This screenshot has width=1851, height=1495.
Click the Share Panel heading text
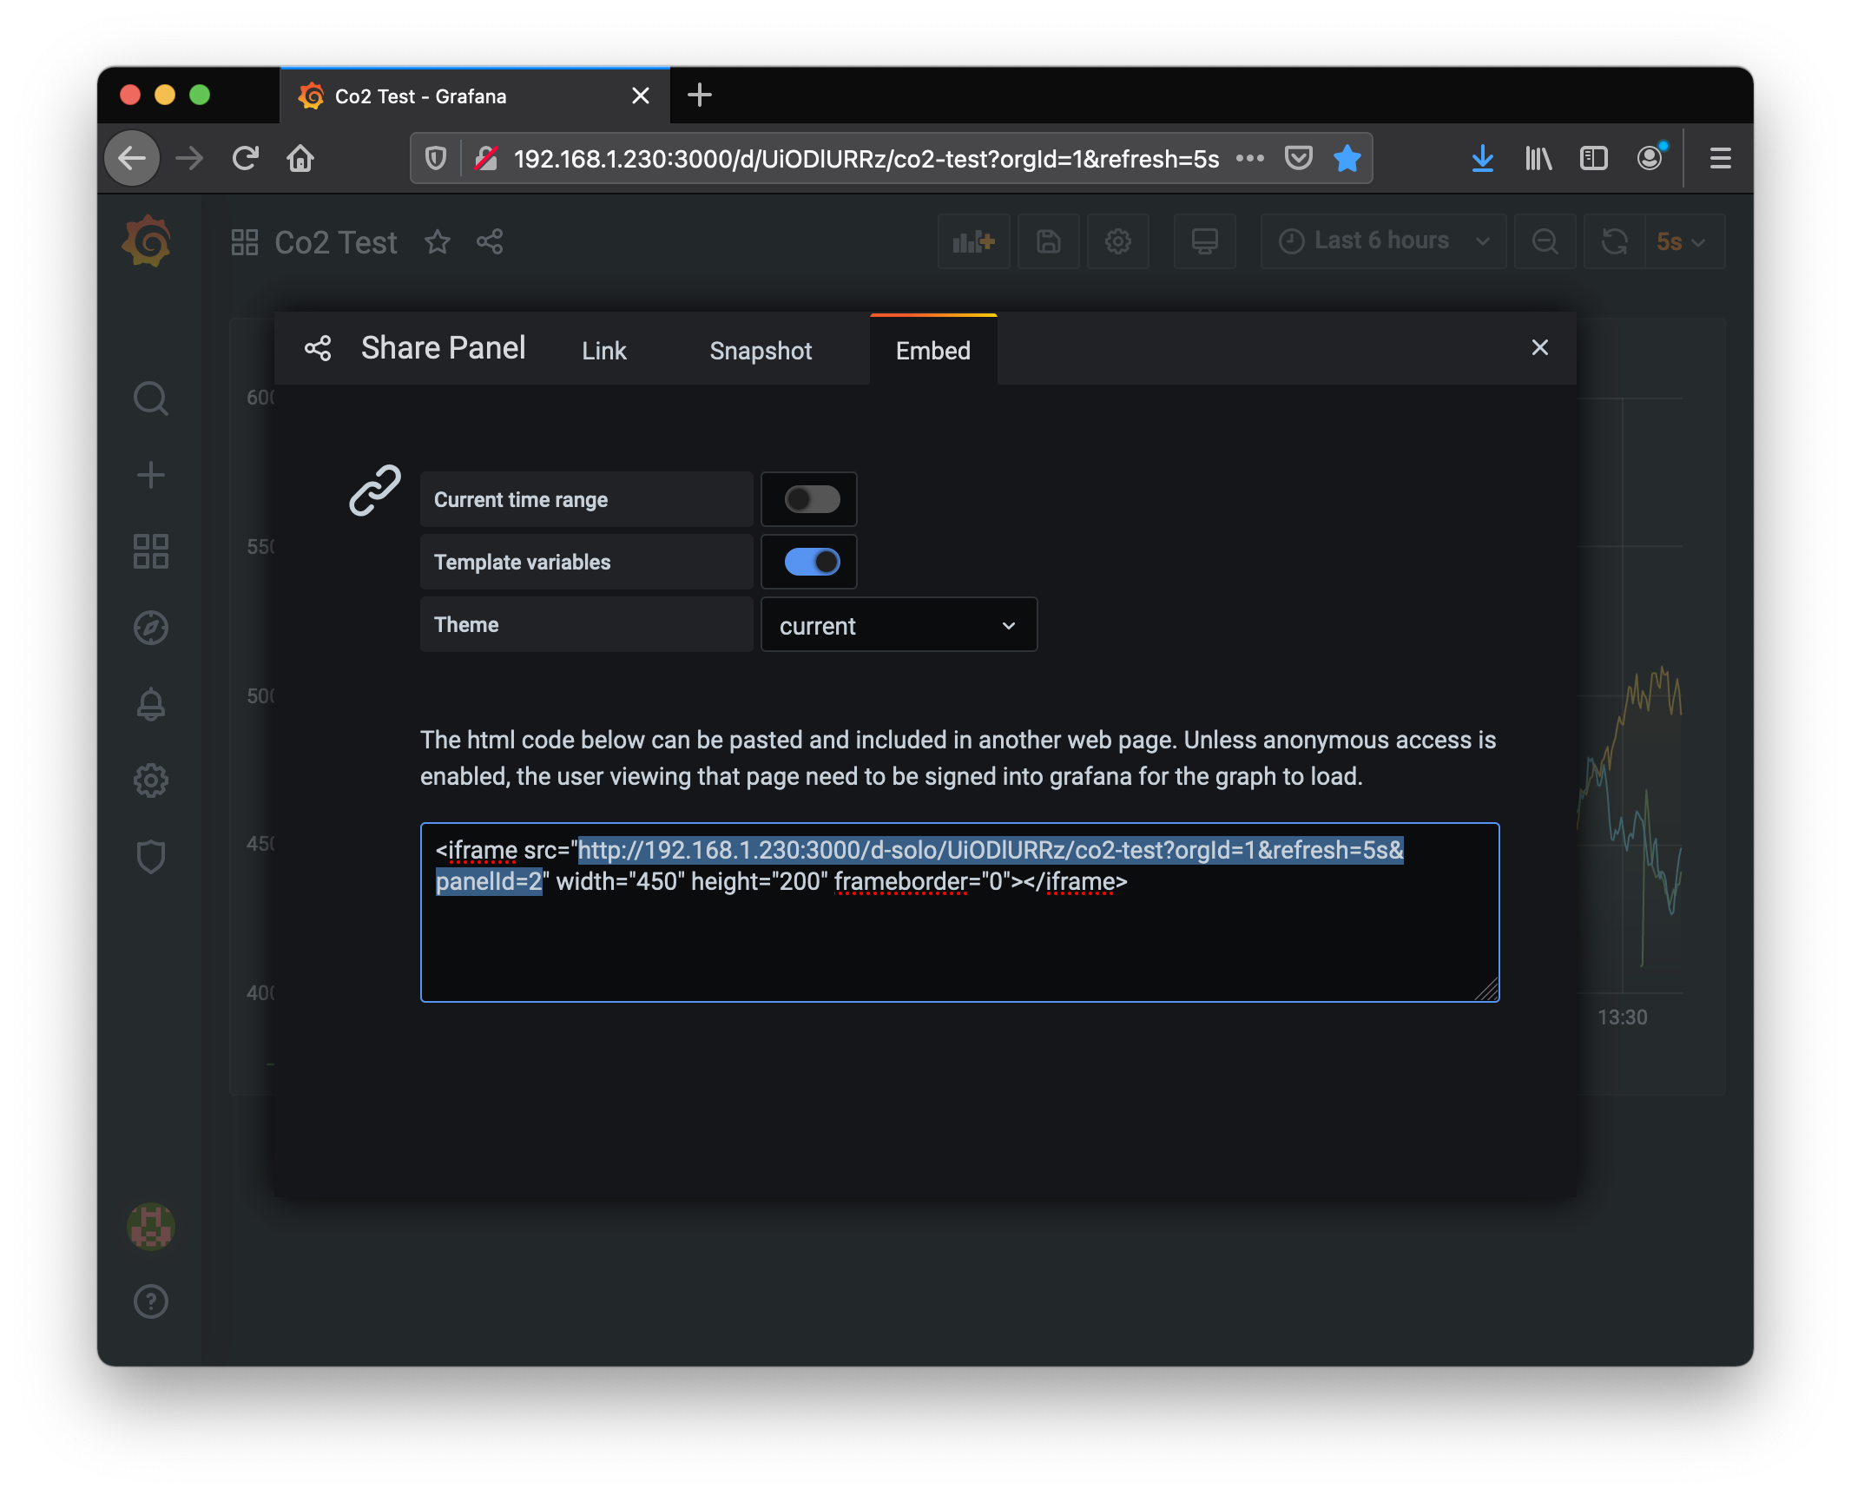443,348
